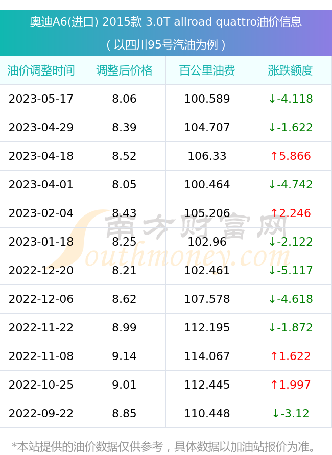The image size is (332, 455).
Task: Click the green down arrow beside -4.742
Action: point(272,184)
